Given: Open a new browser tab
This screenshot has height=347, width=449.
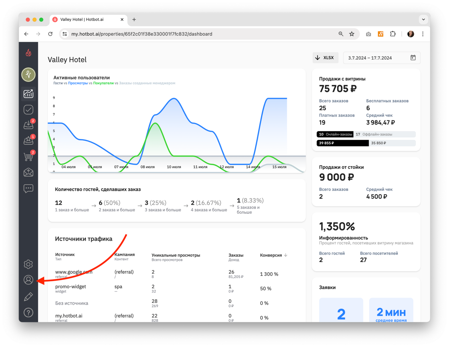Looking at the screenshot, I should click(134, 20).
